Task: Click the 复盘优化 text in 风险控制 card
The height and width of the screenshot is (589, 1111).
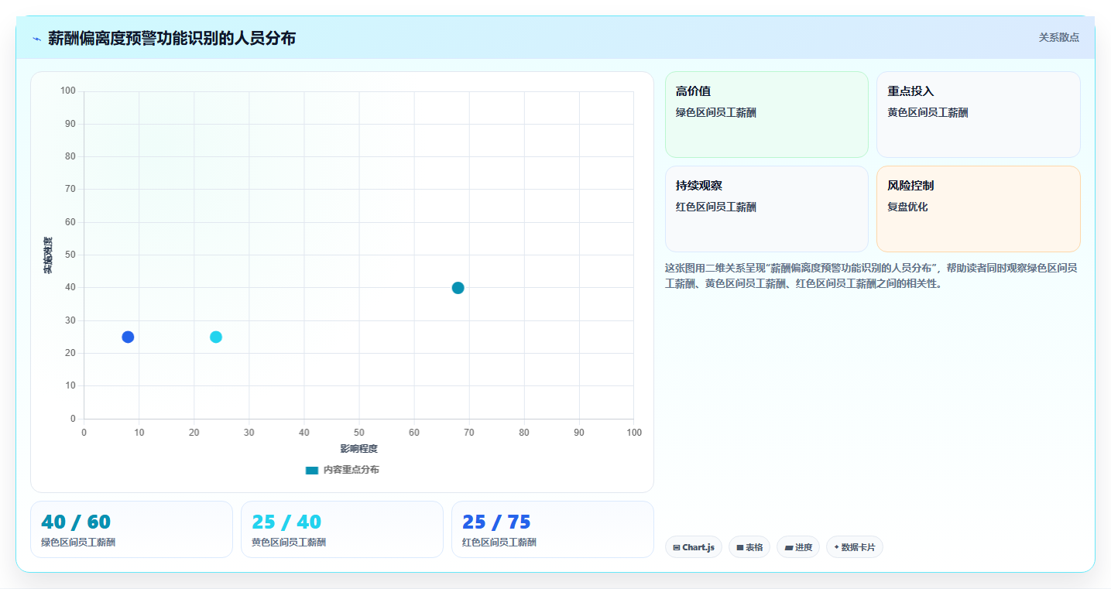Action: click(x=907, y=207)
